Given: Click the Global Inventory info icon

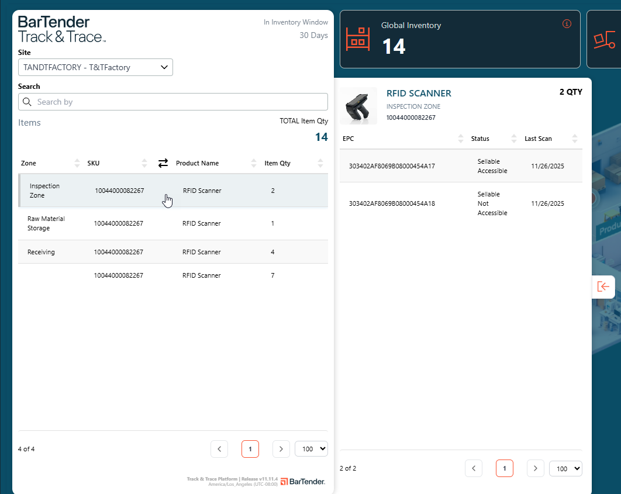Looking at the screenshot, I should pos(567,24).
